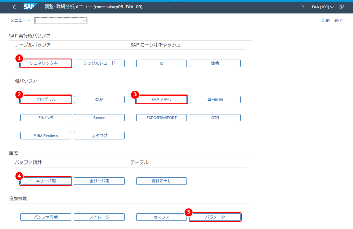
Task: Click the SAP 実行時バッファ section heading
Action: [x=30, y=36]
